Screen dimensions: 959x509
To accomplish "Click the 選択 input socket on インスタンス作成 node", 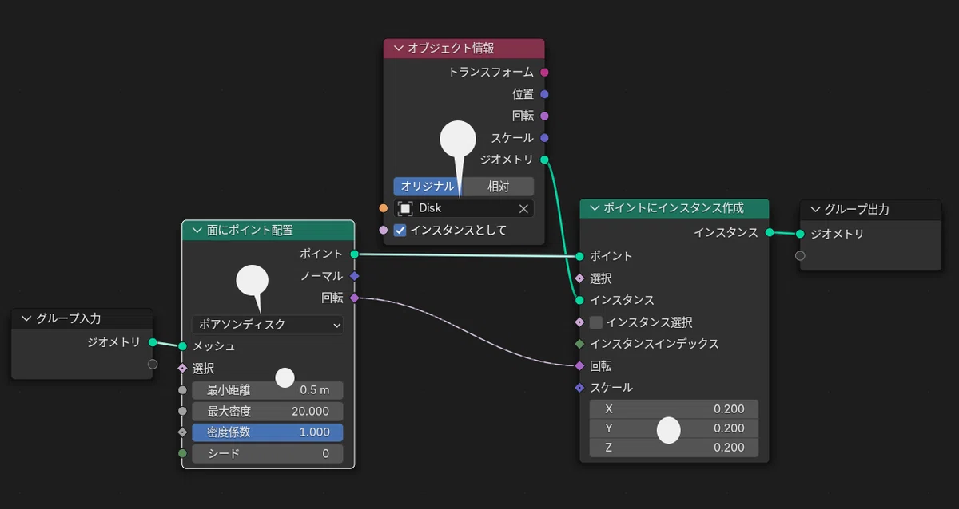I will tap(580, 278).
